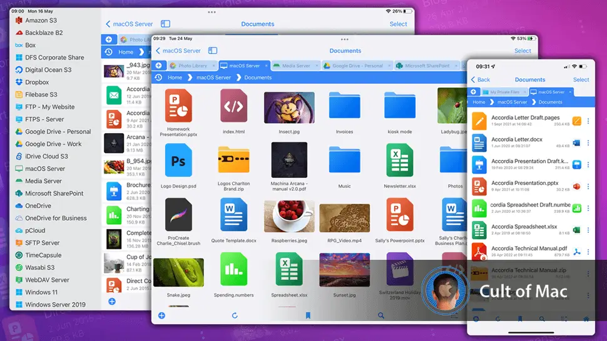Open the Logo Design.psd file
Image resolution: width=607 pixels, height=341 pixels.
pyautogui.click(x=178, y=162)
